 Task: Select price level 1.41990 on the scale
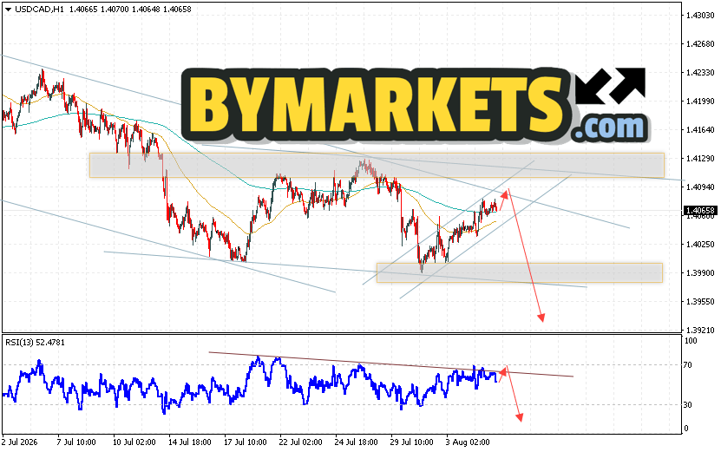700,102
